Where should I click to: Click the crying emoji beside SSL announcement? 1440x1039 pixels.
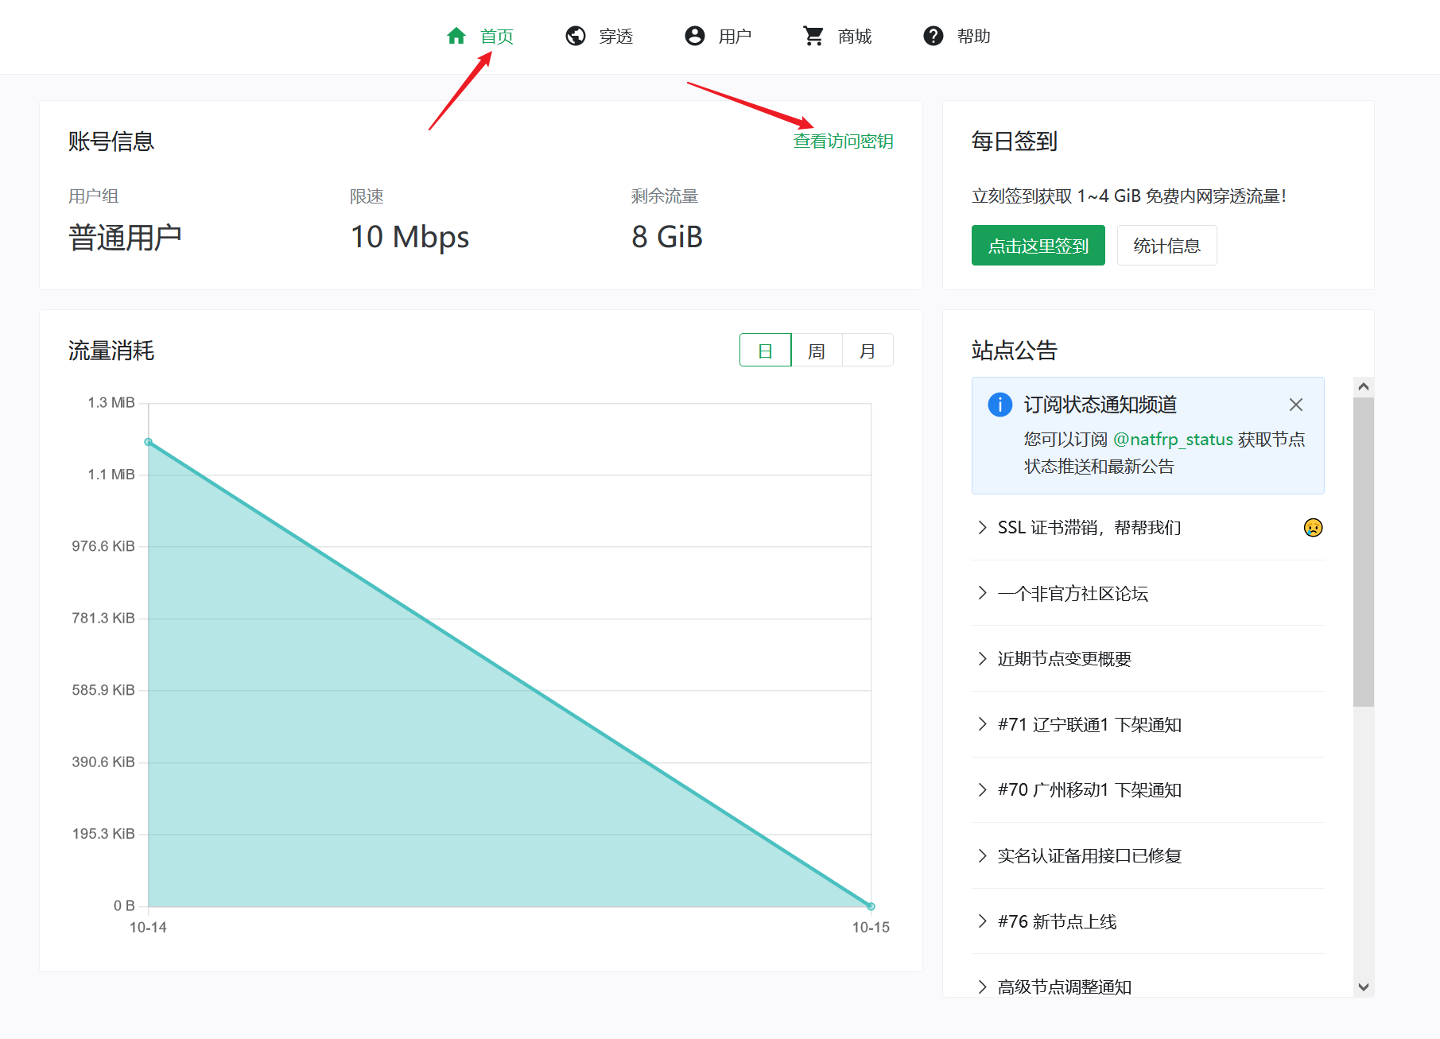tap(1313, 528)
